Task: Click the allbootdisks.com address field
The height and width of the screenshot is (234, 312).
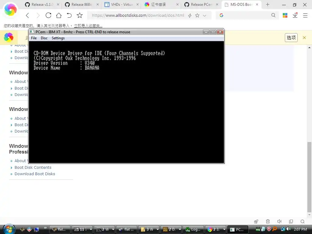Action: click(138, 15)
